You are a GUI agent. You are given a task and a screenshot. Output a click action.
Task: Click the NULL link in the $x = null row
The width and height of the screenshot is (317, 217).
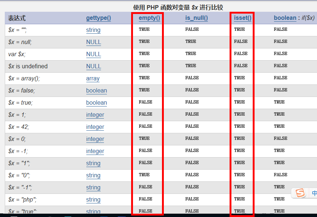[x=94, y=42]
